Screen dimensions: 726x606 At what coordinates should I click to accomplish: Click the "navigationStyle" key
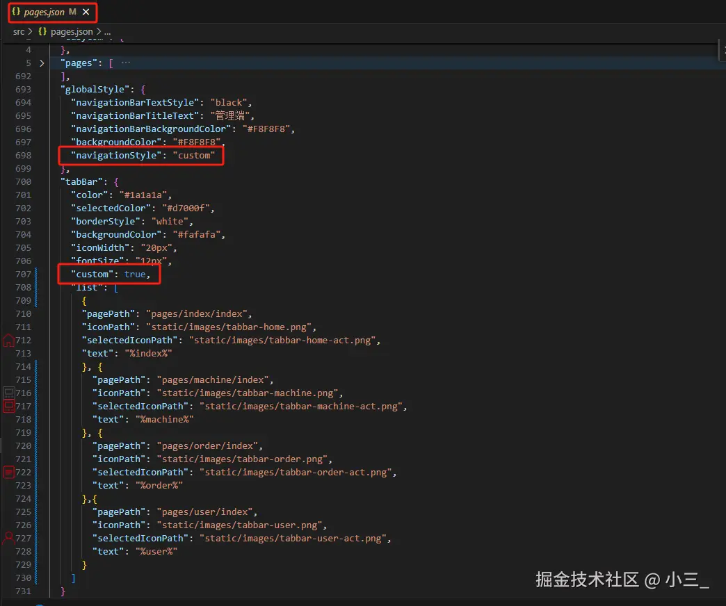[x=117, y=156]
